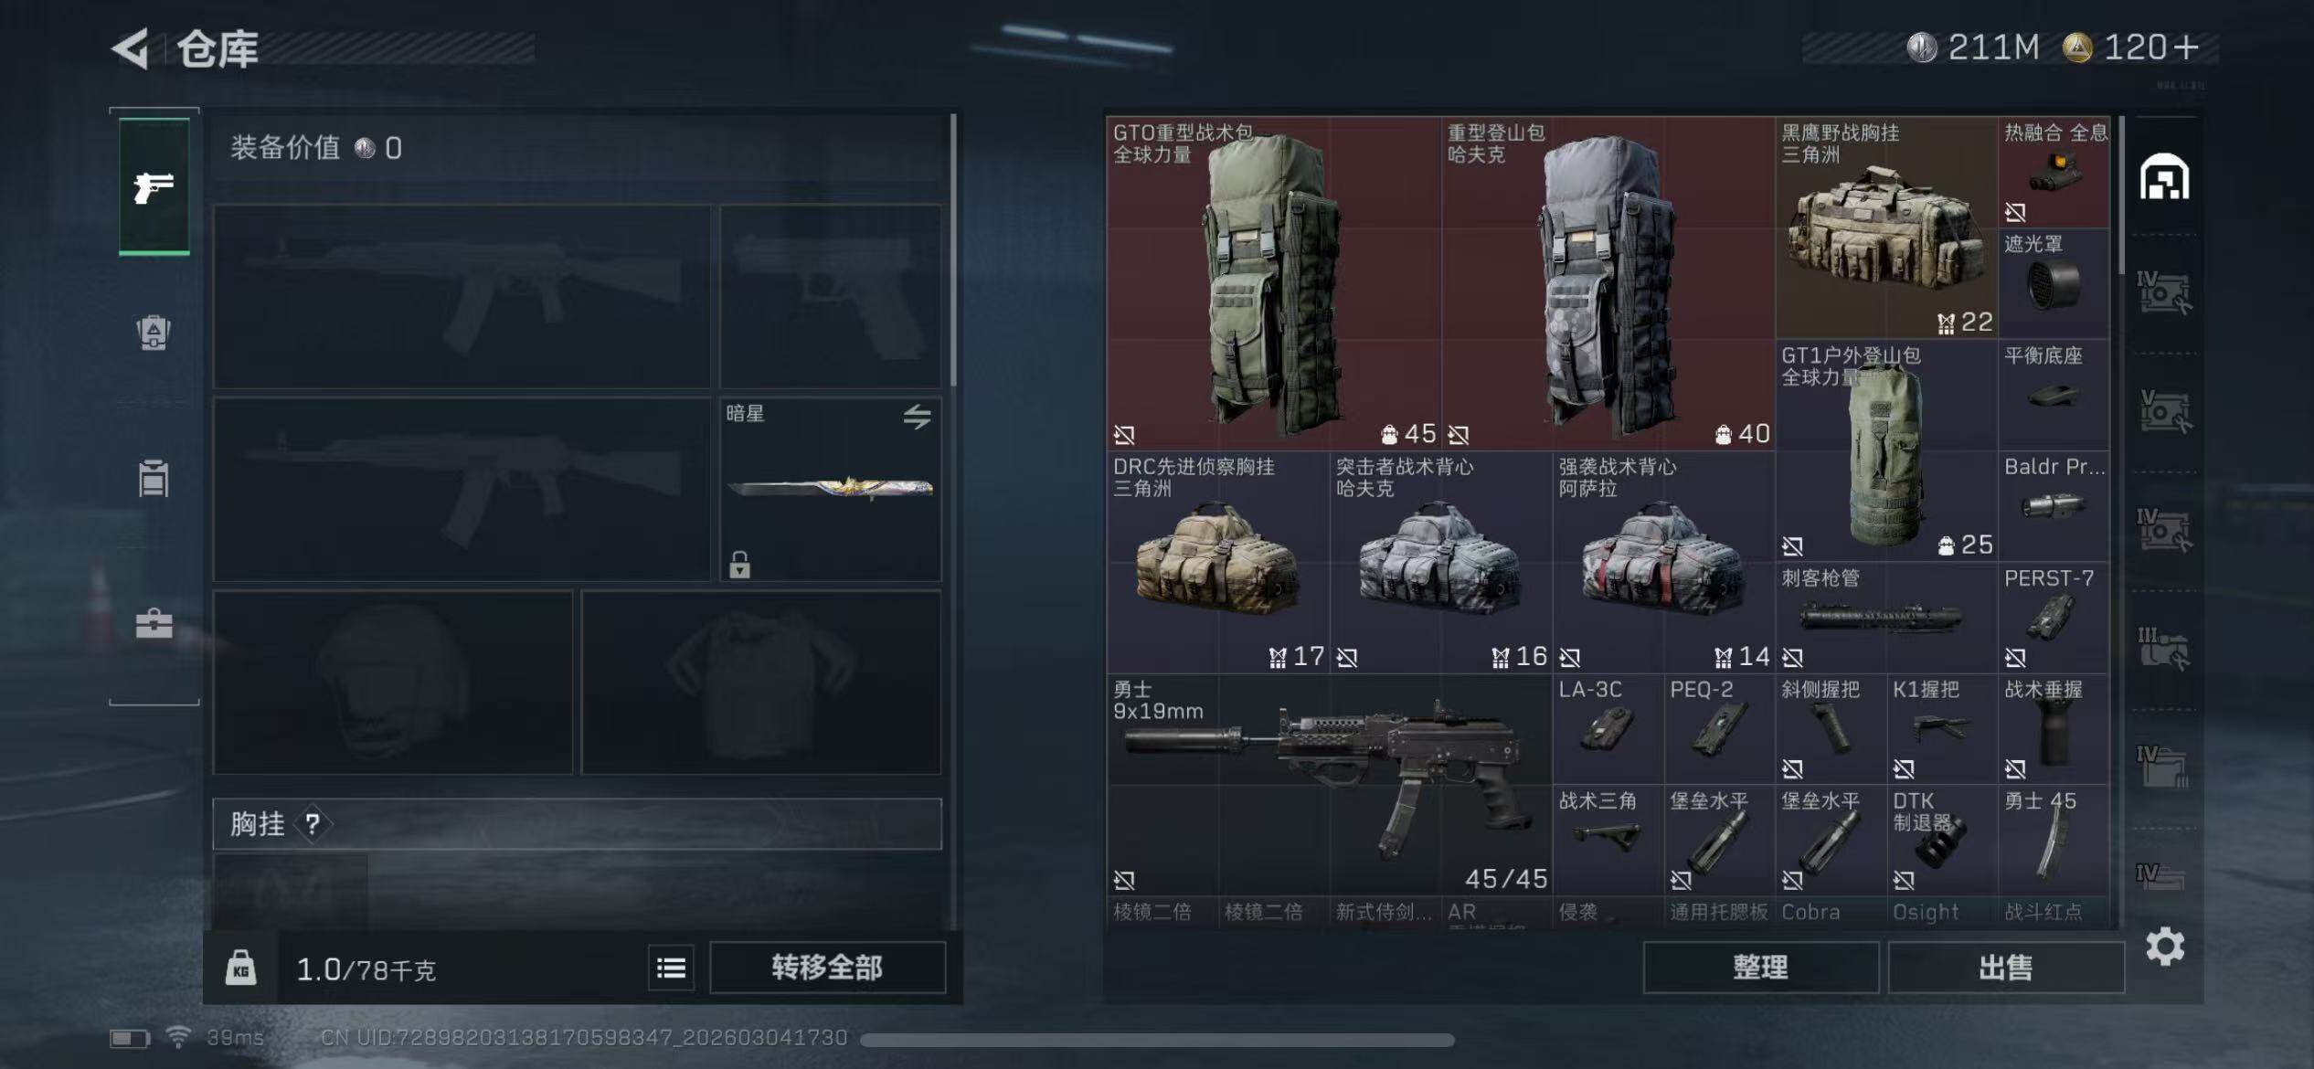Open the level V storage box
The width and height of the screenshot is (2314, 1069).
click(x=2164, y=411)
